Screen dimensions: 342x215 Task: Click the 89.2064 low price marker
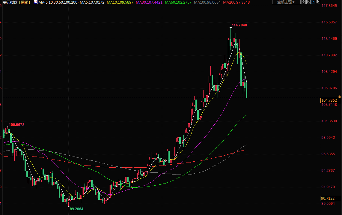(x=76, y=209)
